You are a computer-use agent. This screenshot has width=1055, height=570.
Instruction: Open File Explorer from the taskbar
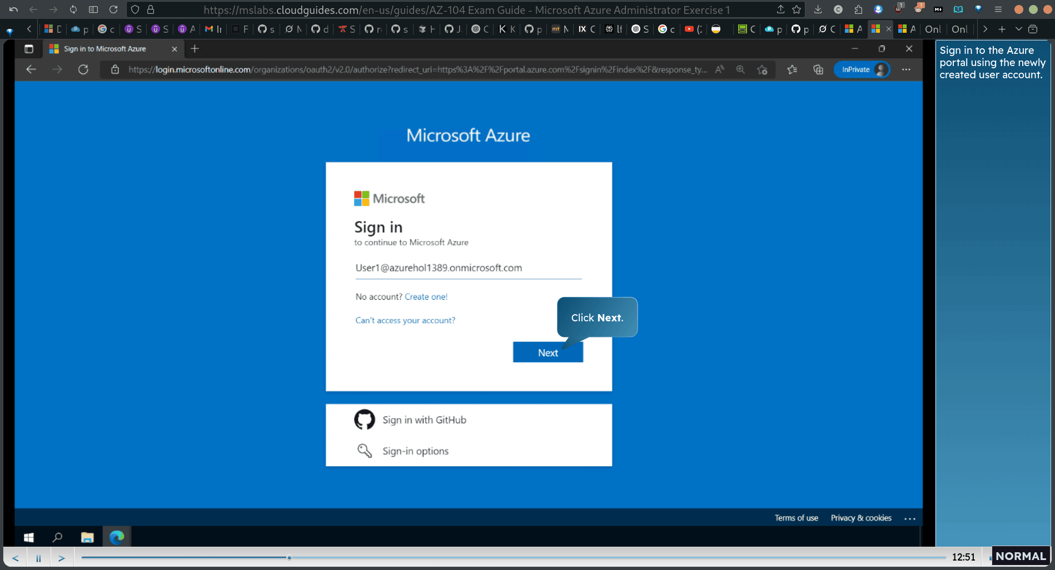point(87,537)
